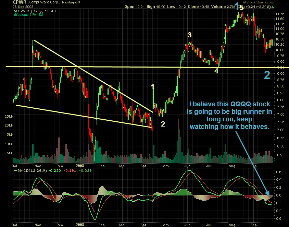The image size is (289, 227).
Task: Click the CPWR ticker symbol in the title
Action: (20, 2)
